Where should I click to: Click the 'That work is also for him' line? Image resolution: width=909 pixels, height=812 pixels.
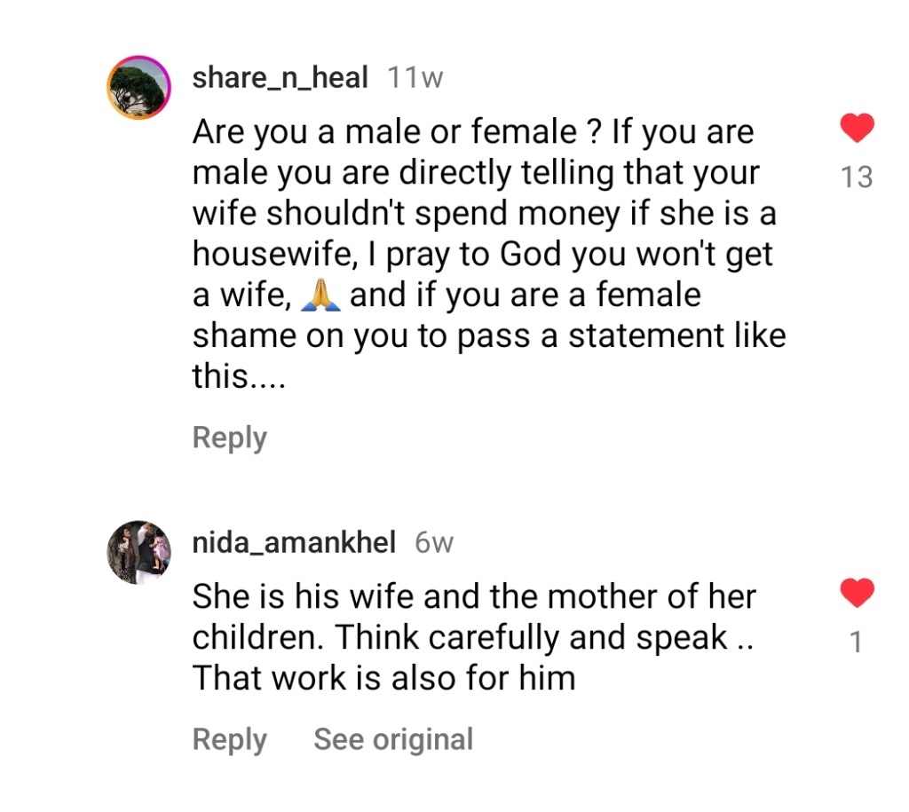point(383,678)
